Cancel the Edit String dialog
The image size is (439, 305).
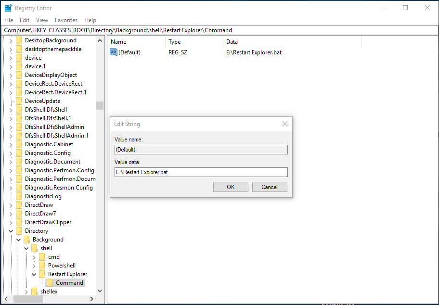click(x=270, y=187)
